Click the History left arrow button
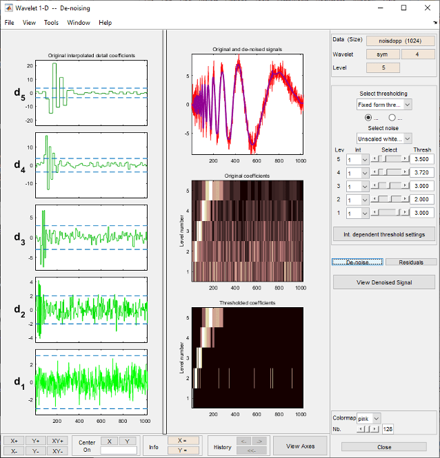The width and height of the screenshot is (440, 458). (x=243, y=441)
